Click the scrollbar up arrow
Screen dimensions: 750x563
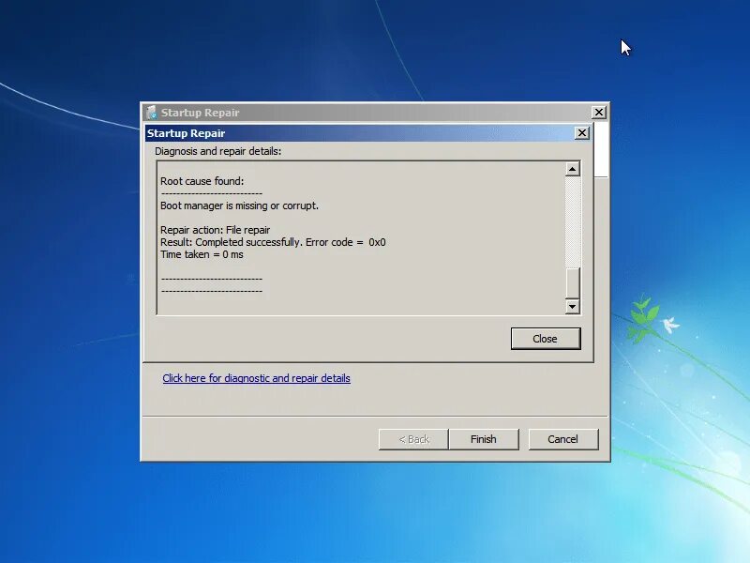click(572, 169)
